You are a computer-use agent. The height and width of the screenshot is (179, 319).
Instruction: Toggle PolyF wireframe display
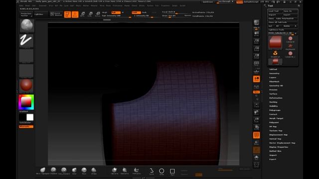[x=256, y=135]
